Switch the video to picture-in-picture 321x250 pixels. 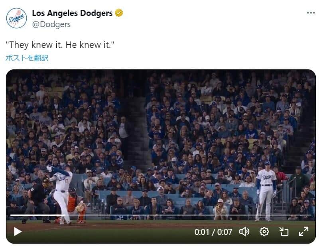tap(284, 231)
